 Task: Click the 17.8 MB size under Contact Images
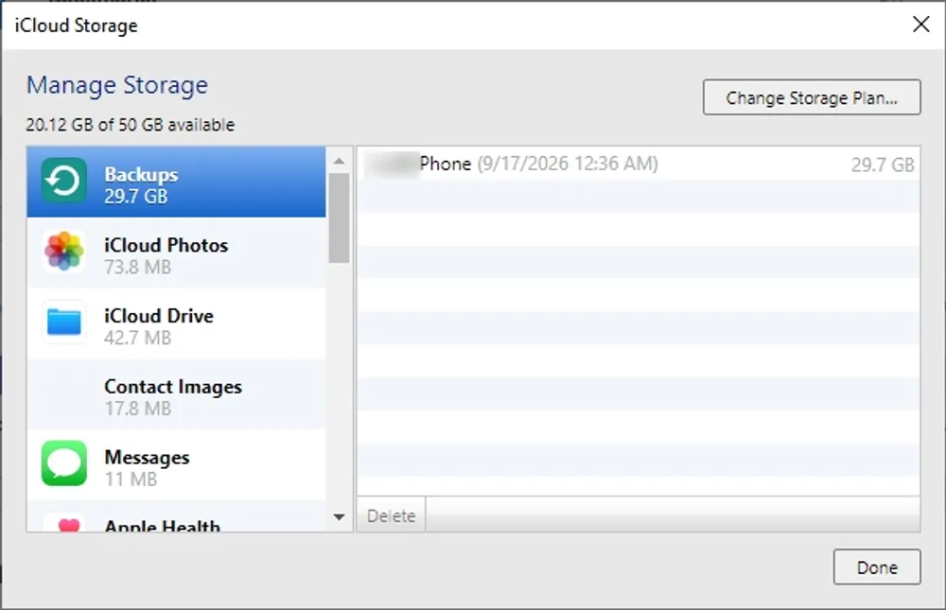[x=137, y=408]
